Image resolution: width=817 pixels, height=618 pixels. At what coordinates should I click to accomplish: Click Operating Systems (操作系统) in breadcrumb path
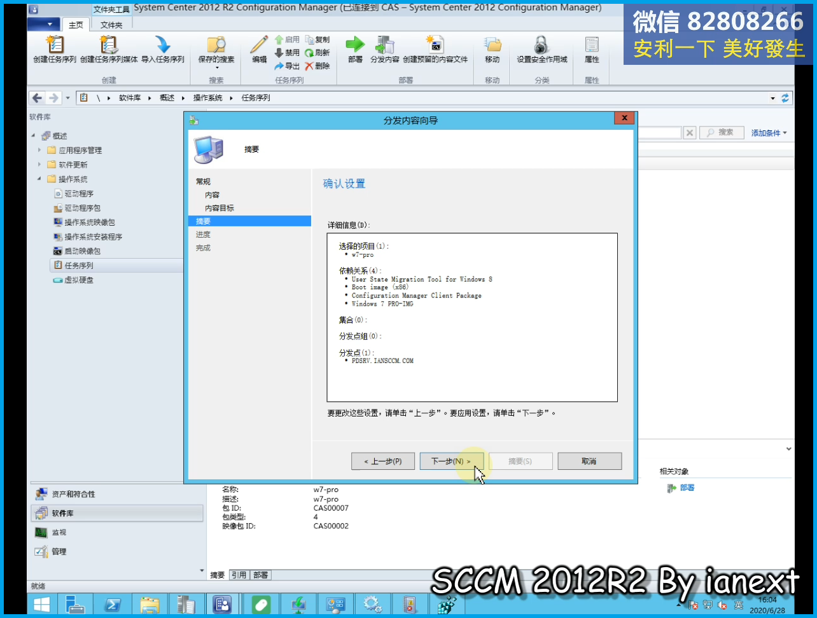[208, 98]
